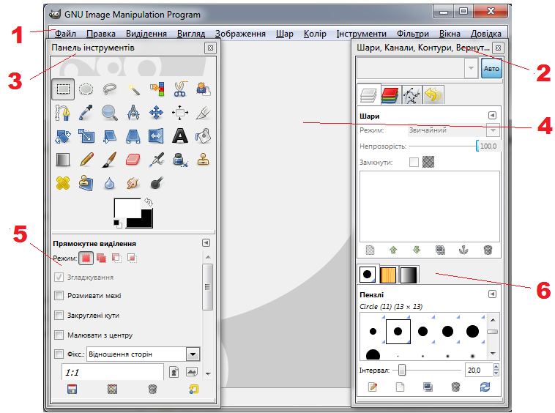The height and width of the screenshot is (413, 555).
Task: Choose the intersect with selection mode
Action: point(132,258)
